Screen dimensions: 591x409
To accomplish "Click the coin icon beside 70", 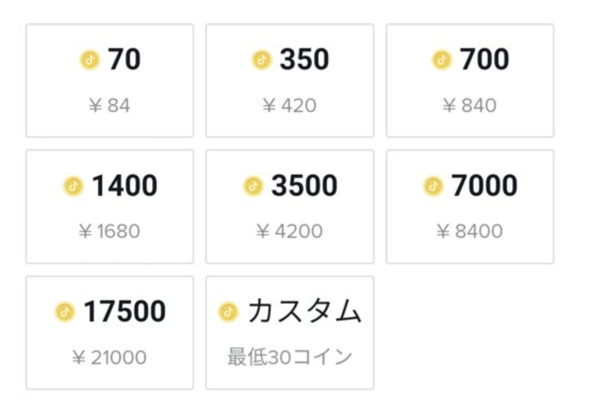I will (90, 60).
